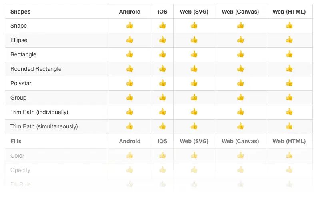Click the Shapes column header

(20, 12)
